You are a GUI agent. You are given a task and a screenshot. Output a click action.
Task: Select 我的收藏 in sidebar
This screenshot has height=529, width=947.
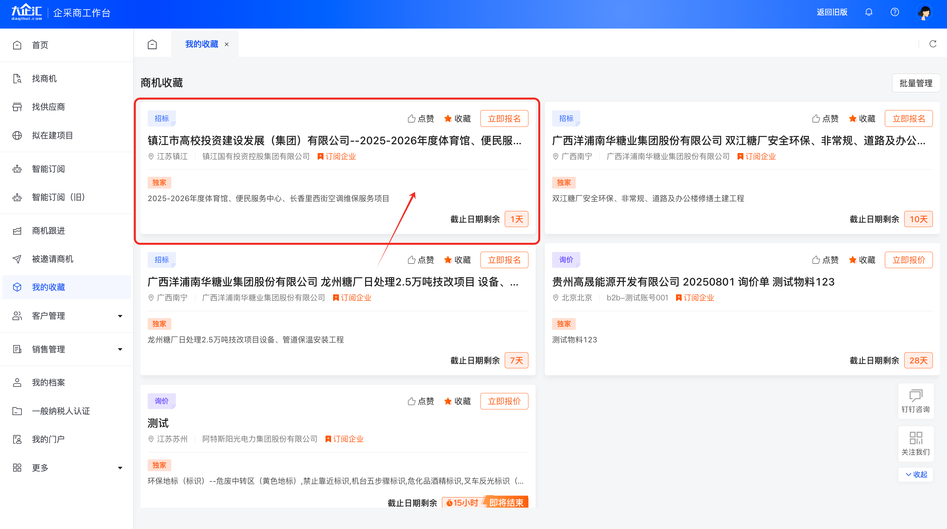(x=66, y=287)
